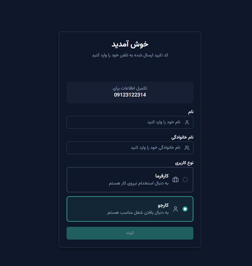Select the کارفرما radio button
This screenshot has height=266, width=252.
coord(185,180)
